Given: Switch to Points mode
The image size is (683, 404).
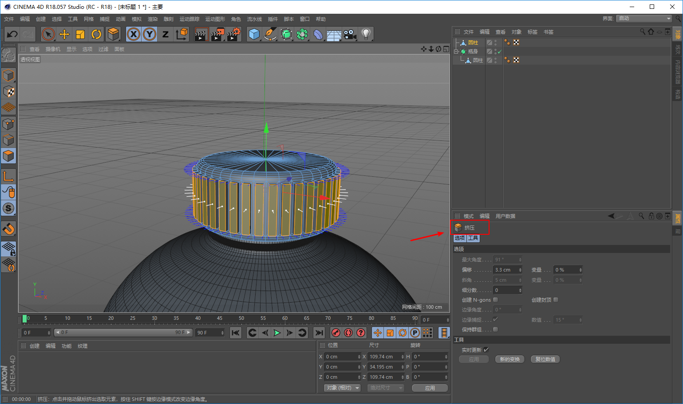Looking at the screenshot, I should 8,124.
